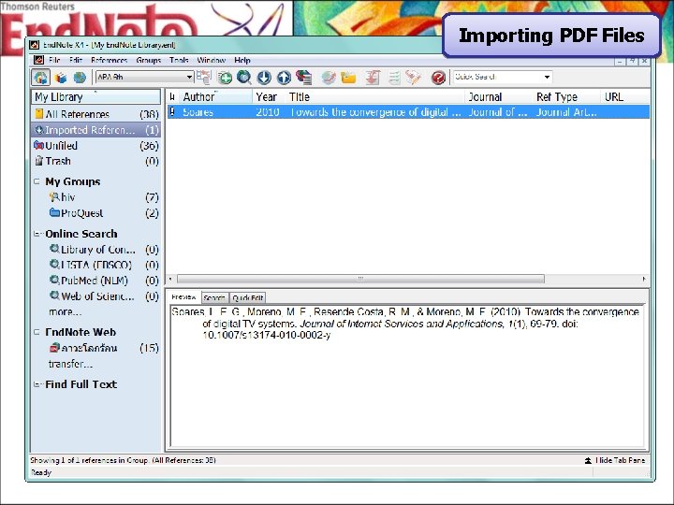674x505 pixels.
Task: Sort by the Journal column header
Action: click(x=499, y=96)
